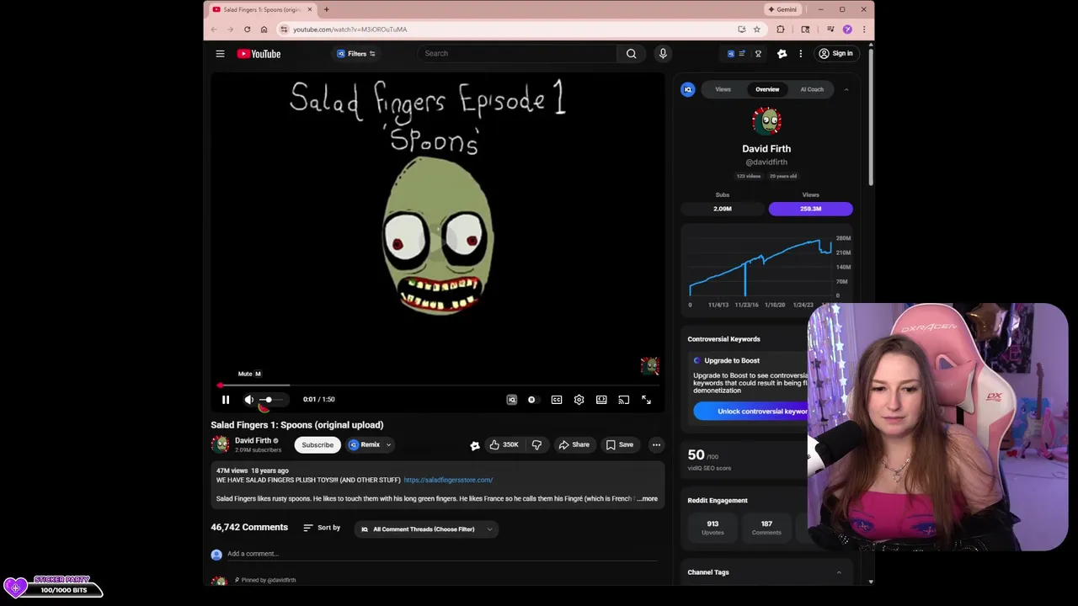Open All Comment Threads filter dropdown
Viewport: 1078px width, 606px height.
tap(426, 529)
